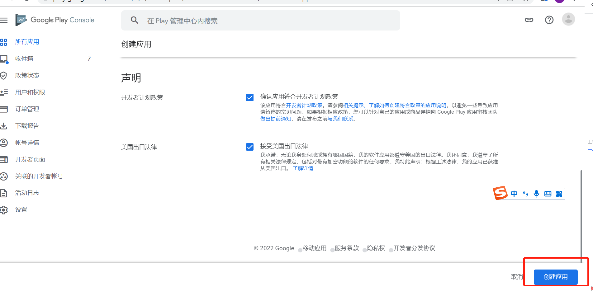This screenshot has width=593, height=291.
Task: Toggle Sogou Chinese/English 中 mode
Action: point(514,194)
